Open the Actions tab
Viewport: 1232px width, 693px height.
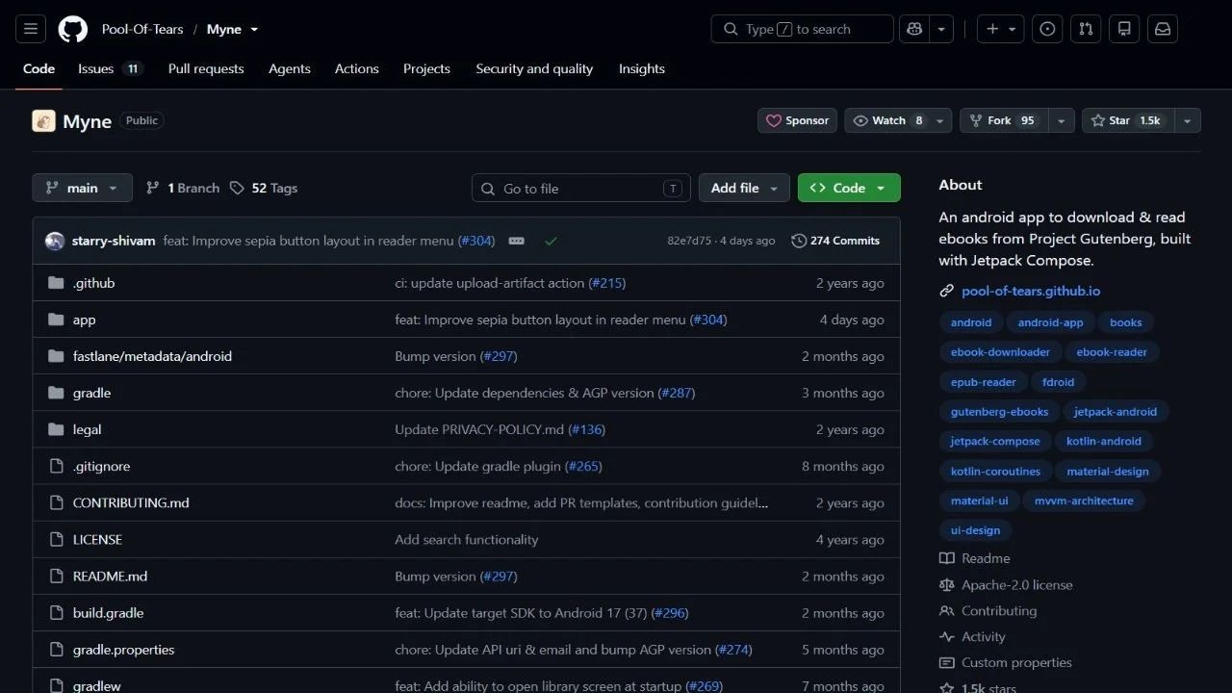tap(357, 68)
